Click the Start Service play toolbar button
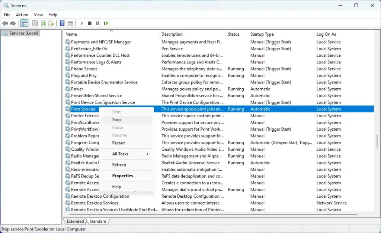The image size is (381, 233). coord(81,23)
